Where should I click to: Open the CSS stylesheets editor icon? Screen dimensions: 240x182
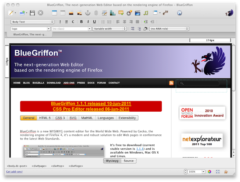[x=121, y=13]
